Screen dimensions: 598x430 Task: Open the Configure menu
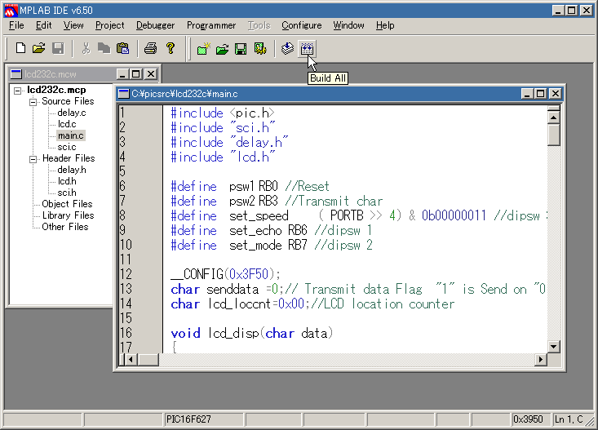click(x=302, y=25)
